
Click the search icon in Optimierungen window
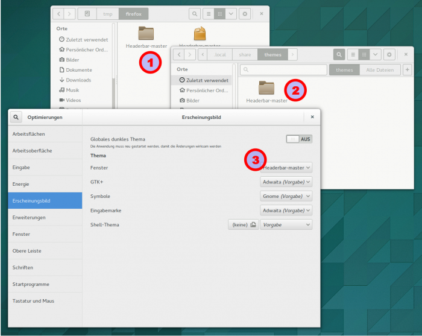(16, 117)
